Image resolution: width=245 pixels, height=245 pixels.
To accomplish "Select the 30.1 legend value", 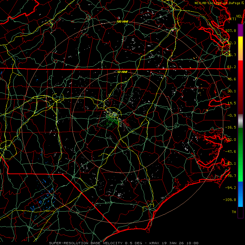I will 232,91.
